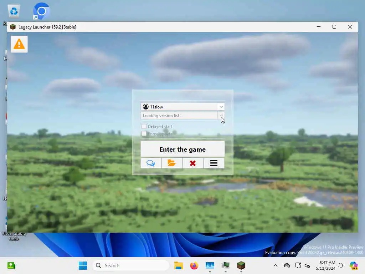Viewport: 365px width, 274px height.
Task: Minimize the Legacy Launcher window
Action: pyautogui.click(x=319, y=27)
